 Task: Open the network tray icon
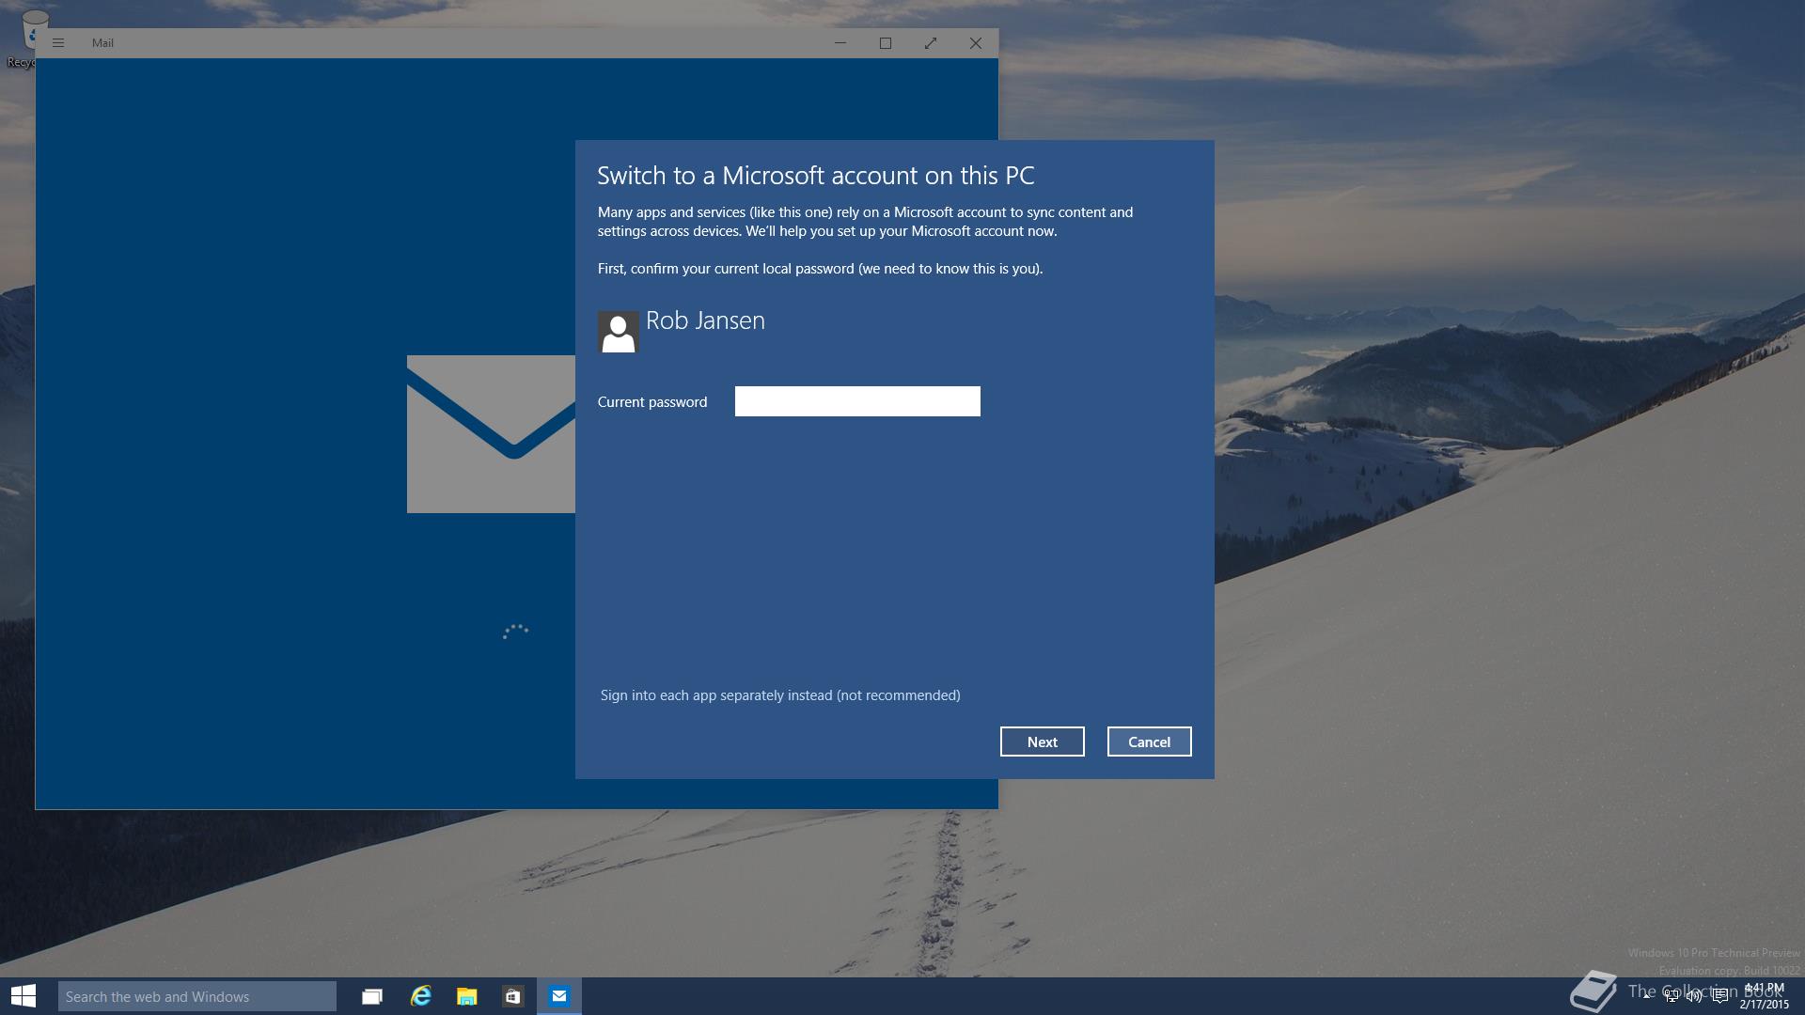[1672, 996]
